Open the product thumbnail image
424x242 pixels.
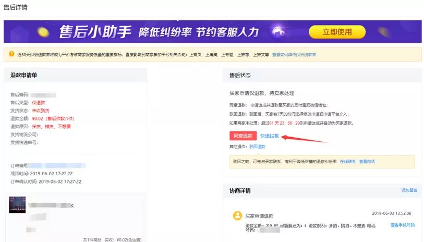[x=17, y=204]
